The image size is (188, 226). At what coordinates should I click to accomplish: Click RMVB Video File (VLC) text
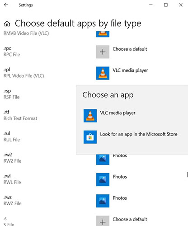pos(26,33)
